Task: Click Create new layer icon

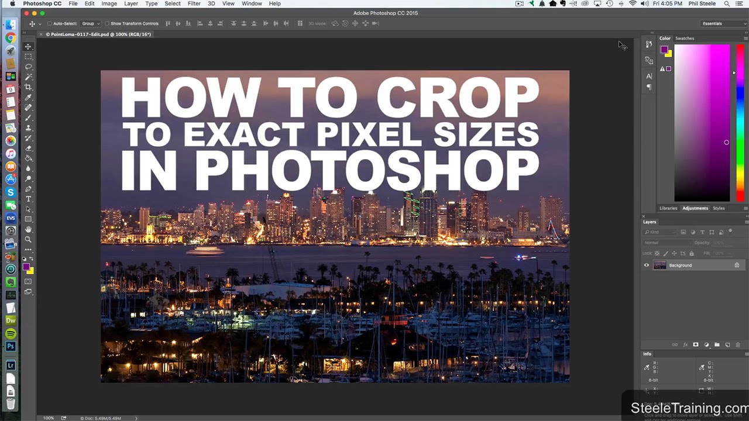Action: point(727,345)
